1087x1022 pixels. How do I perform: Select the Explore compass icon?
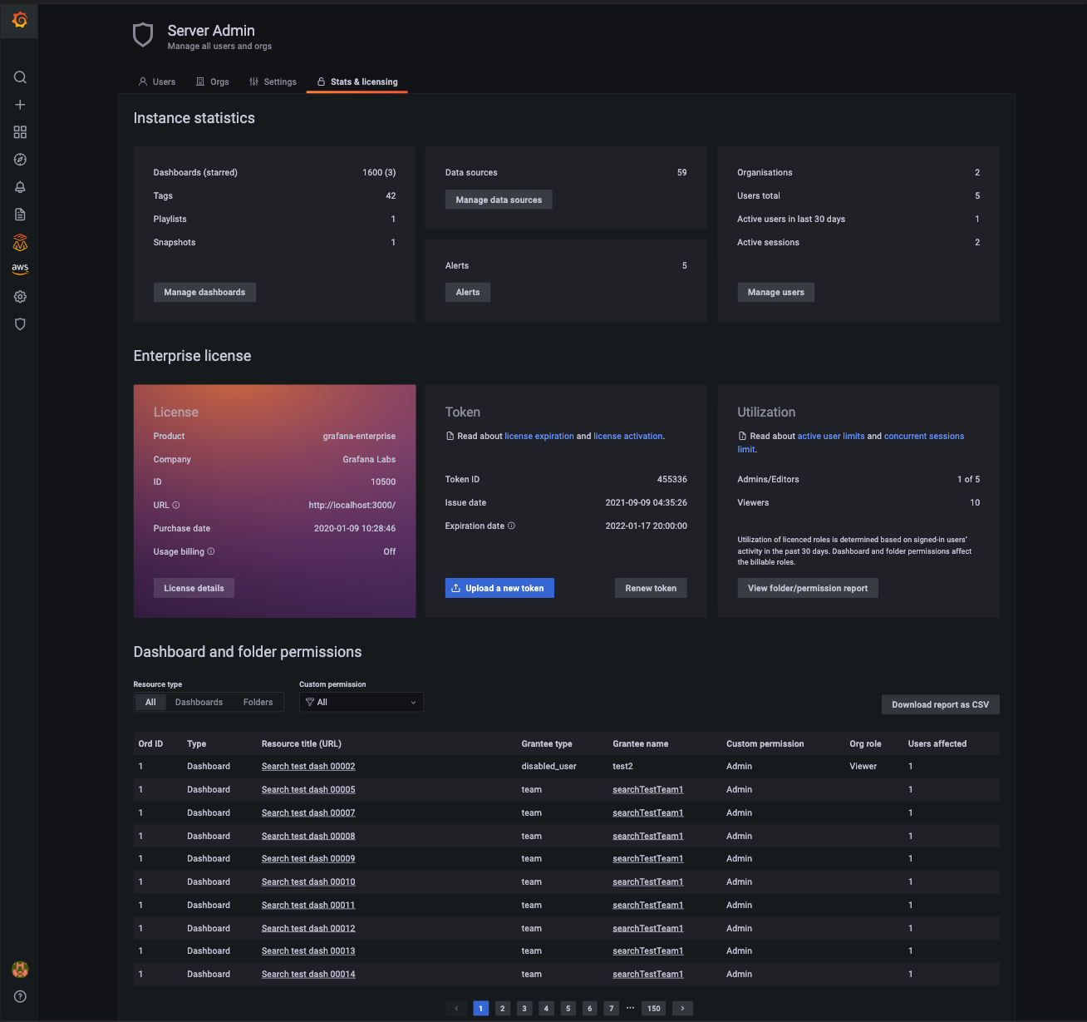pos(20,160)
